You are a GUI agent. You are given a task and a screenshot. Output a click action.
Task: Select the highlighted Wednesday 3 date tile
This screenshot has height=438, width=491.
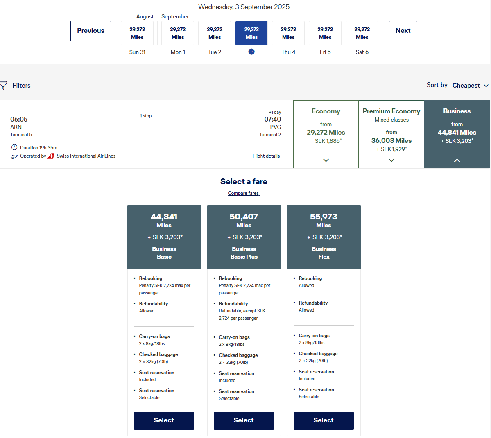coord(251,33)
